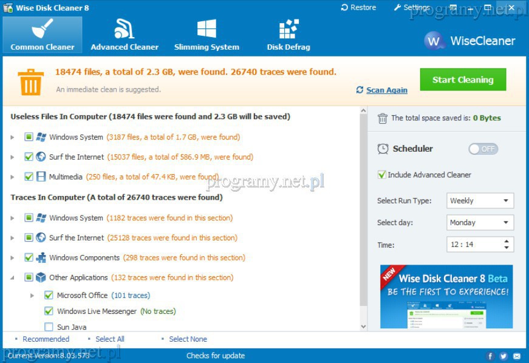The height and width of the screenshot is (363, 529).
Task: Open the Select Run Type dropdown
Action: point(480,201)
